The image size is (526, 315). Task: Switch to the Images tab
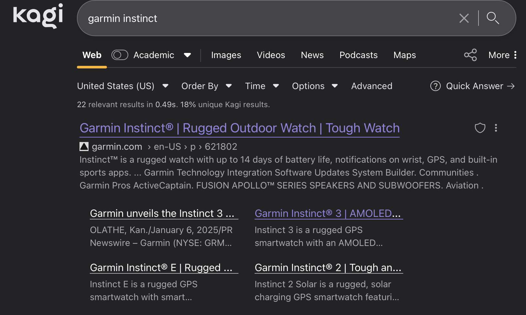click(226, 55)
